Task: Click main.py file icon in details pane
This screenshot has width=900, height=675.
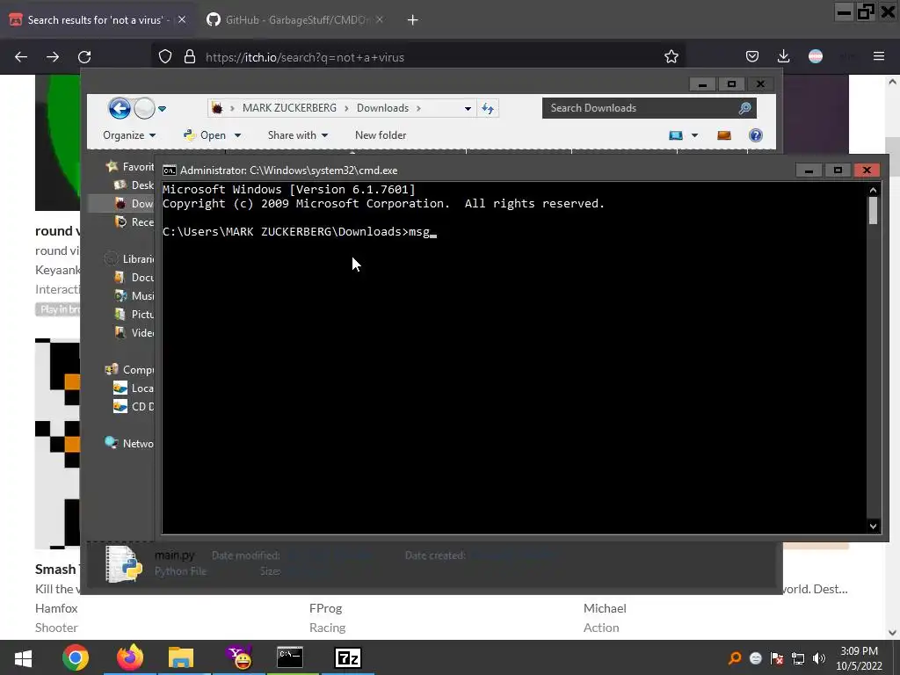Action: click(x=124, y=563)
